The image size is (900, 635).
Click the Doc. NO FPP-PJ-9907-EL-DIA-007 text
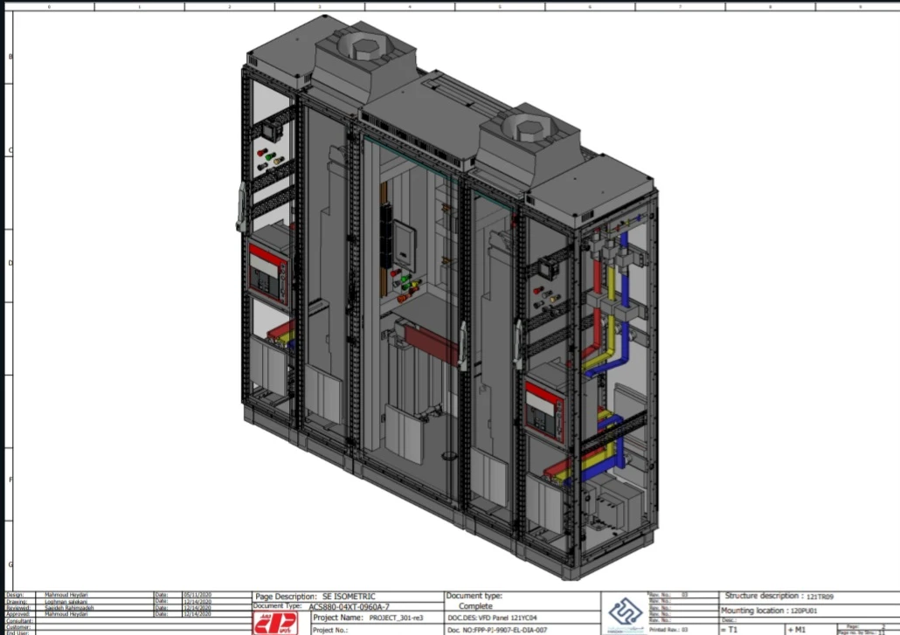pyautogui.click(x=497, y=629)
